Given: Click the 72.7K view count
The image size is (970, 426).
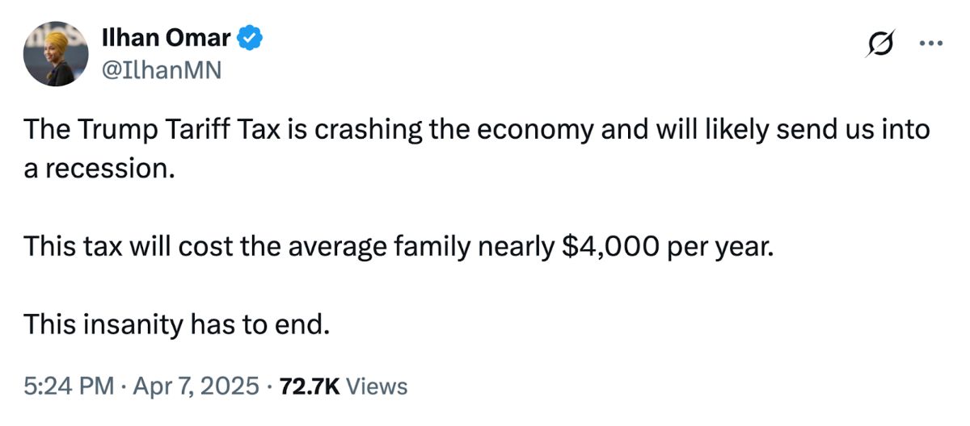Looking at the screenshot, I should click(x=310, y=386).
